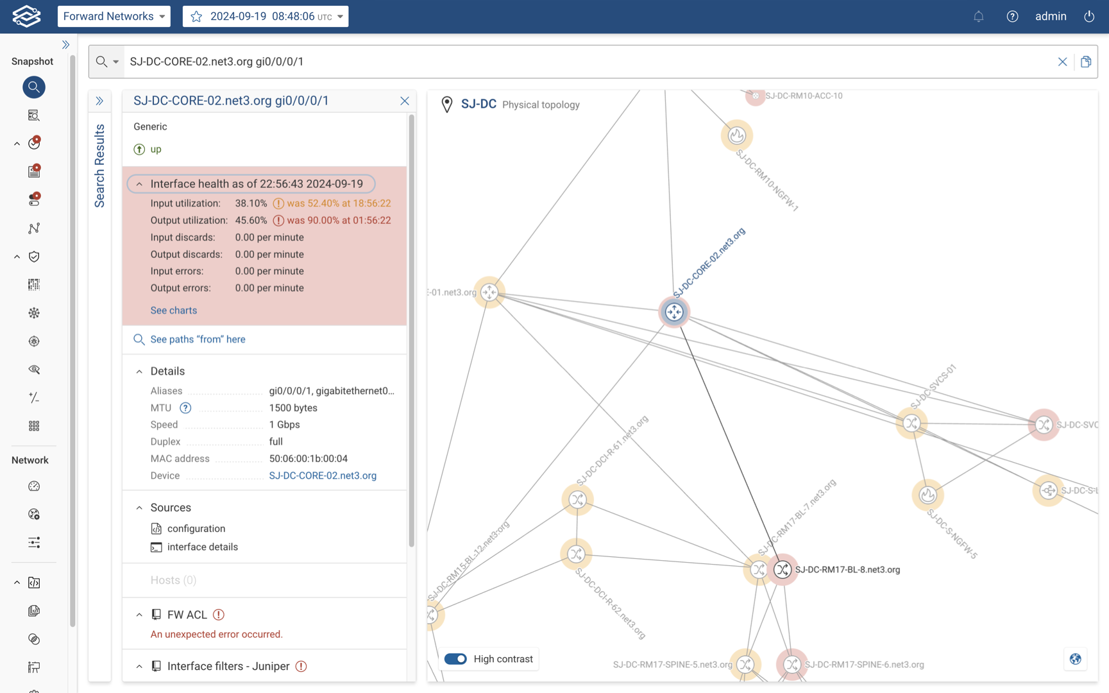Image resolution: width=1109 pixels, height=693 pixels.
Task: Open SJ-DC-CORE-02.net3.org device link
Action: tap(323, 475)
